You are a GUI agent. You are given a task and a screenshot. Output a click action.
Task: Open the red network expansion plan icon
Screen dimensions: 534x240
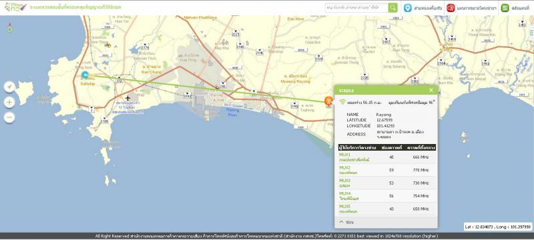click(451, 8)
